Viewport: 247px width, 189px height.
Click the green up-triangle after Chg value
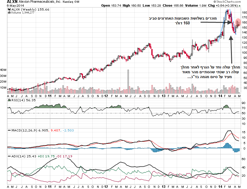click(x=240, y=6)
